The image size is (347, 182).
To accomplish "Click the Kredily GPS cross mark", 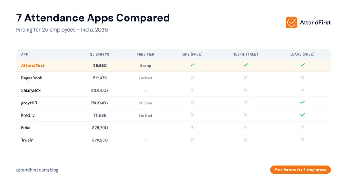I will pyautogui.click(x=192, y=115).
